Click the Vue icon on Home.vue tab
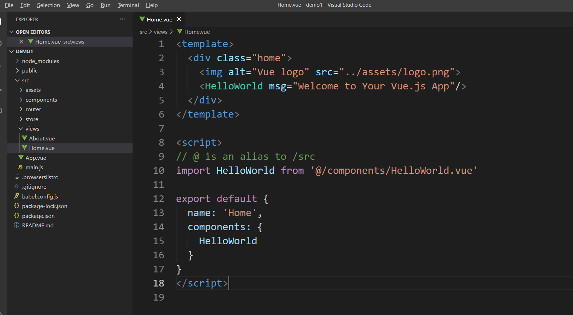 pyautogui.click(x=142, y=19)
